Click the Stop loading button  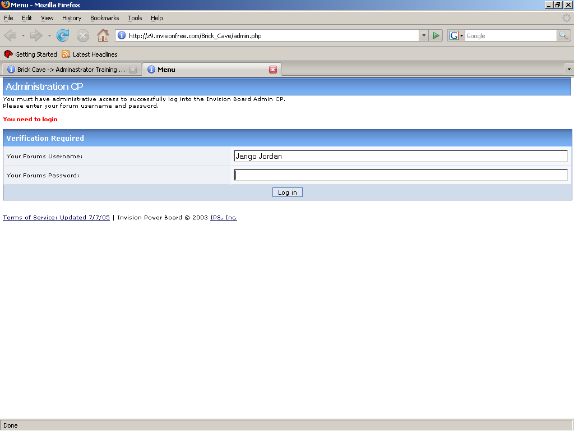point(83,35)
